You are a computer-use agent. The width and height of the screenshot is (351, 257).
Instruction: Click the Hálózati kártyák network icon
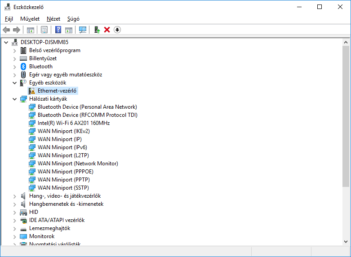pos(23,99)
